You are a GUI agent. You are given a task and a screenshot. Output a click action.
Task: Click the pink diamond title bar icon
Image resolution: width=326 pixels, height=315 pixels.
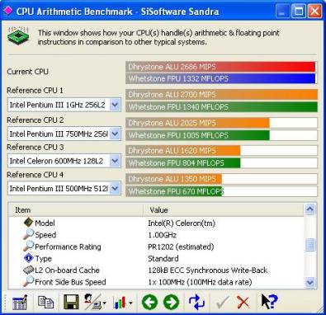point(8,11)
